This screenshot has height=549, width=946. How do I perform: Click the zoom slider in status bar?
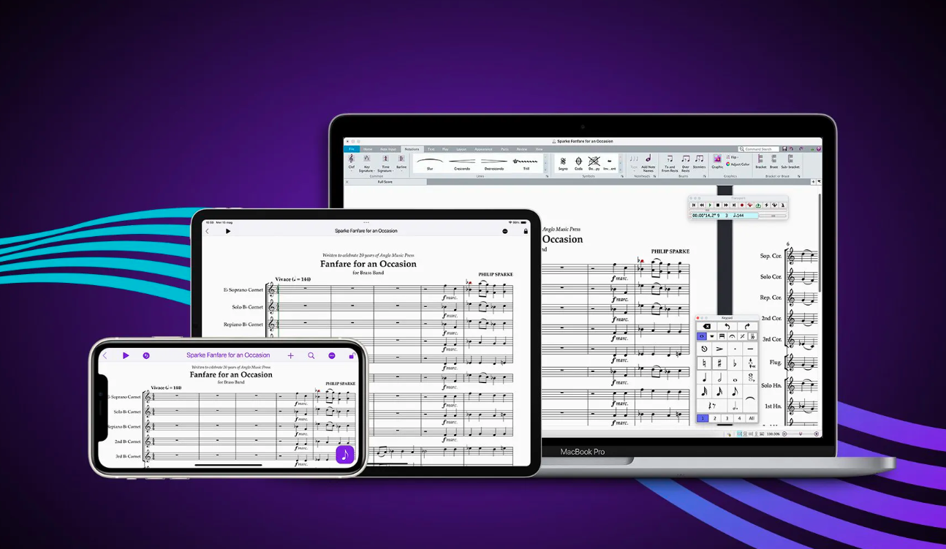[801, 433]
